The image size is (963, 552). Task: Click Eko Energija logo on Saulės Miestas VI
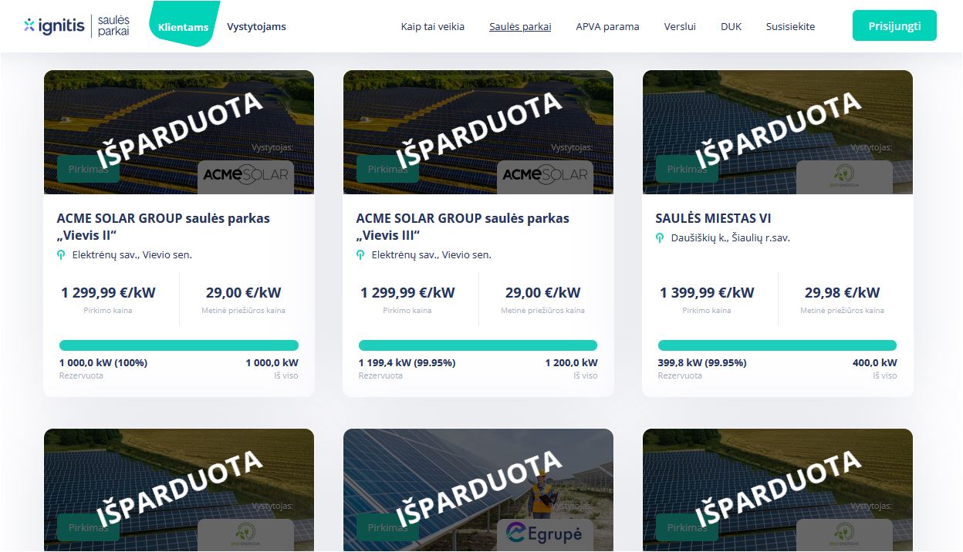tap(844, 177)
